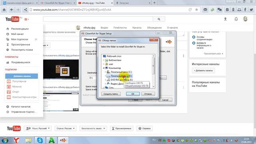
Task: Expand the Локальный диск (C:) node
Action: tap(106, 72)
